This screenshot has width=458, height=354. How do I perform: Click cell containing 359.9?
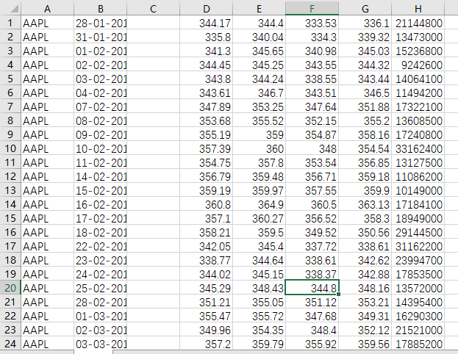click(x=365, y=190)
